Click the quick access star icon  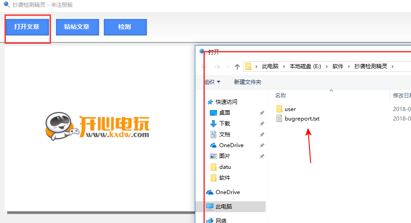(210, 102)
